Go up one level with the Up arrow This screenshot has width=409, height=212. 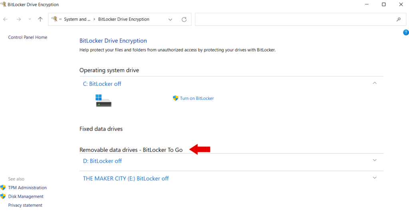[40, 19]
